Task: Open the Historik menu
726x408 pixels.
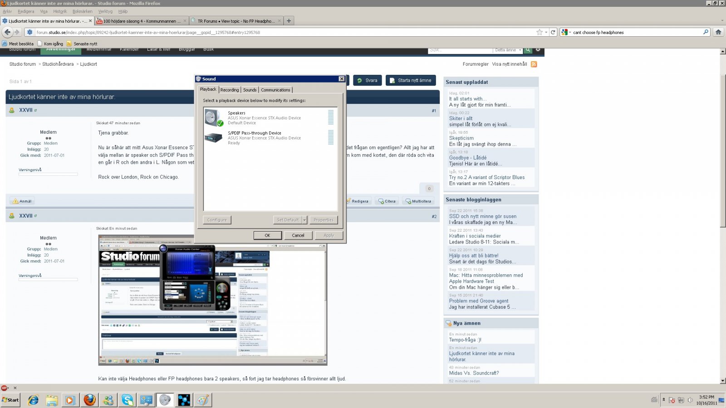Action: tap(60, 11)
